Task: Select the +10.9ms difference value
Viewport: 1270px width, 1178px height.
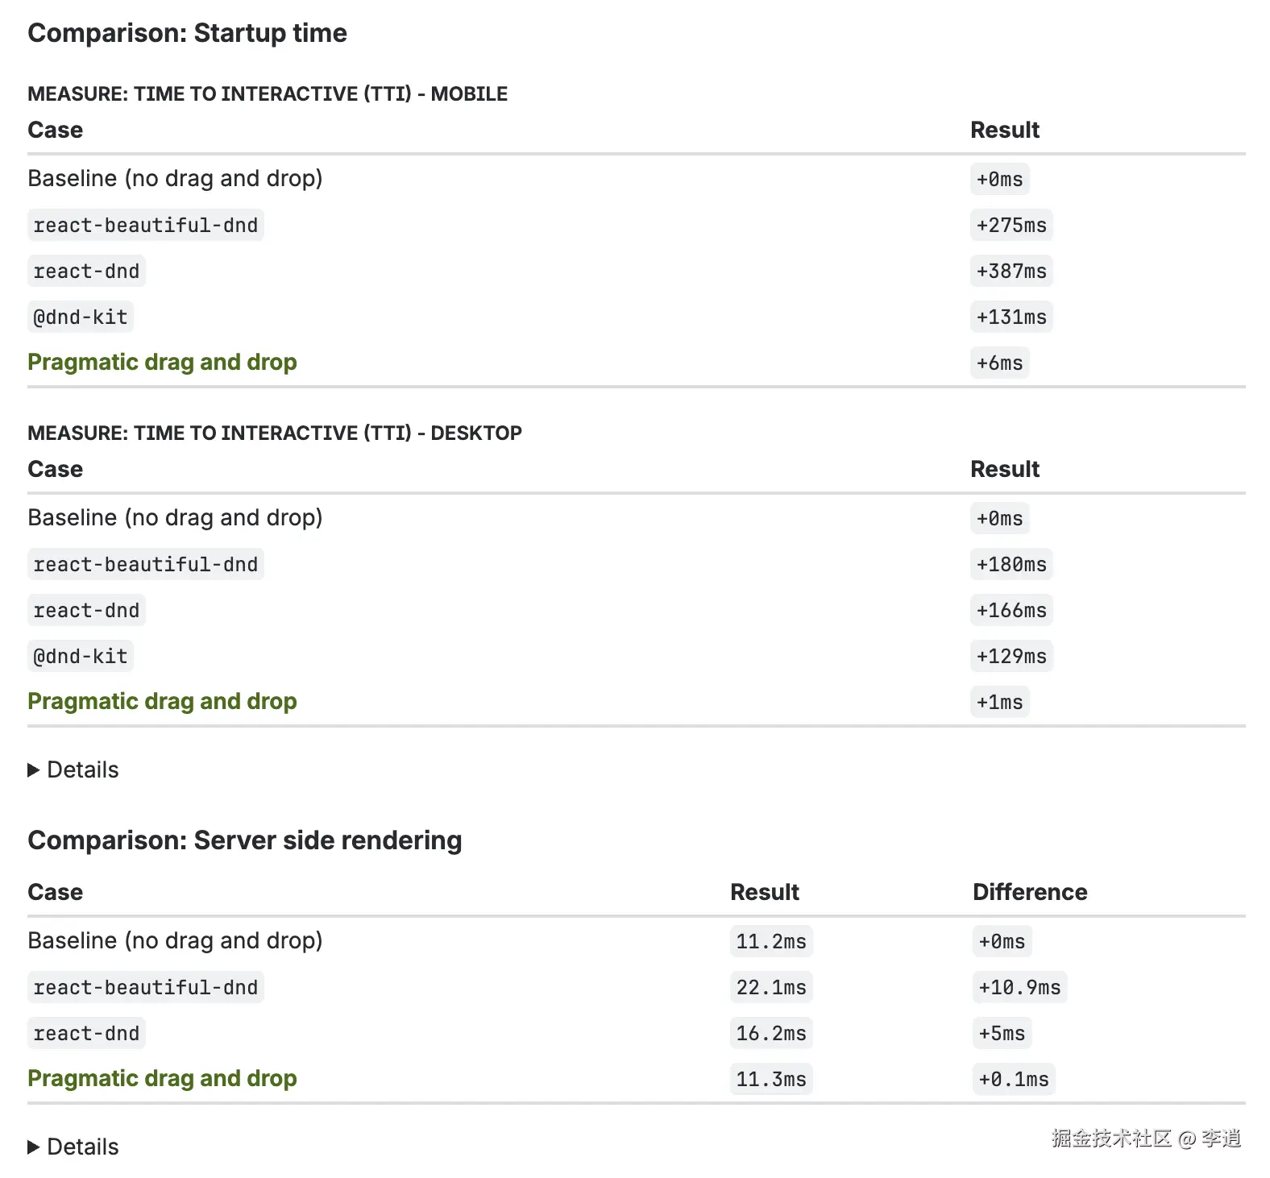Action: [1019, 988]
